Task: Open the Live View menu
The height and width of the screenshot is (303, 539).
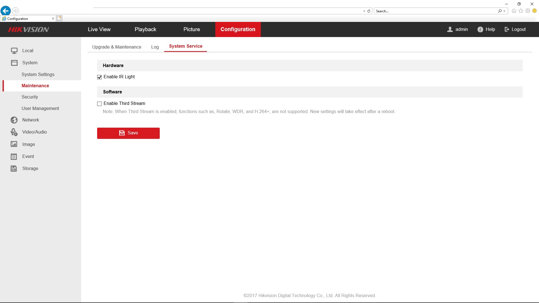Action: coord(99,29)
